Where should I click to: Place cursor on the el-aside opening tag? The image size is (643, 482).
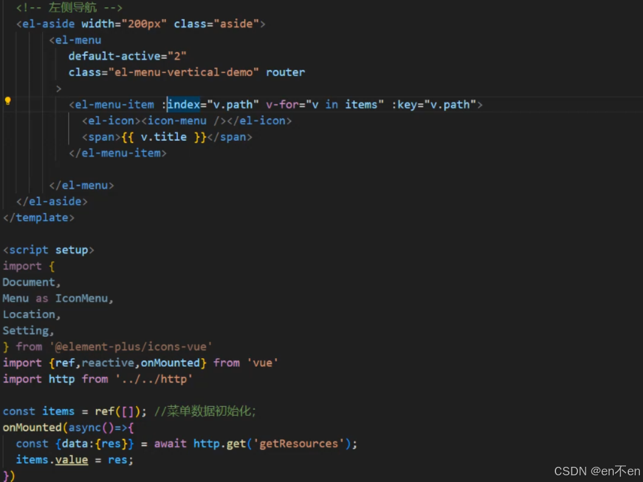pos(48,23)
